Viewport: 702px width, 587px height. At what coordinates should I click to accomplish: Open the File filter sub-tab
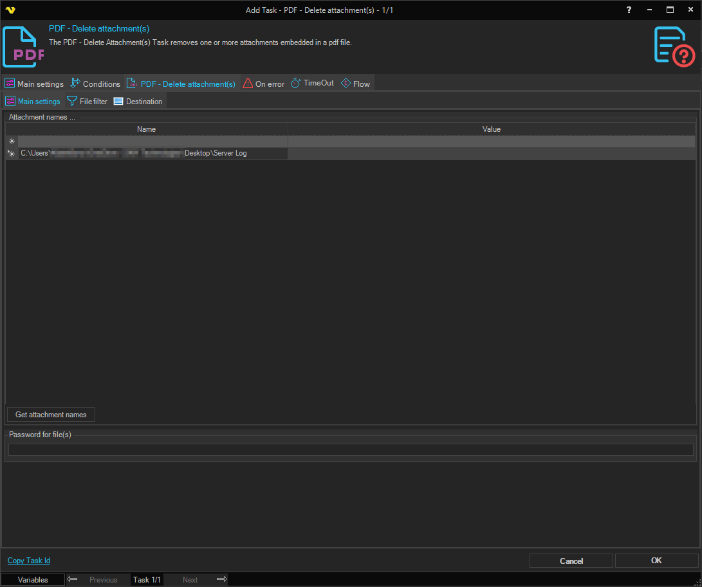[88, 102]
